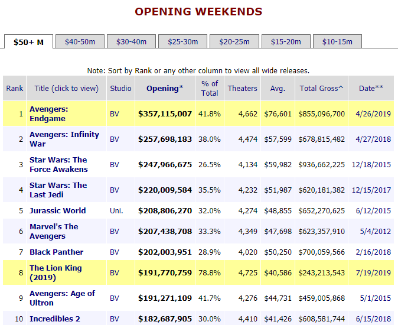Click date 12/18/2015 link
Viewport: 398px width, 325px height.
(x=371, y=164)
